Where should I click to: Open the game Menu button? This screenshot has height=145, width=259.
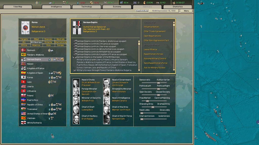pyautogui.click(x=186, y=11)
